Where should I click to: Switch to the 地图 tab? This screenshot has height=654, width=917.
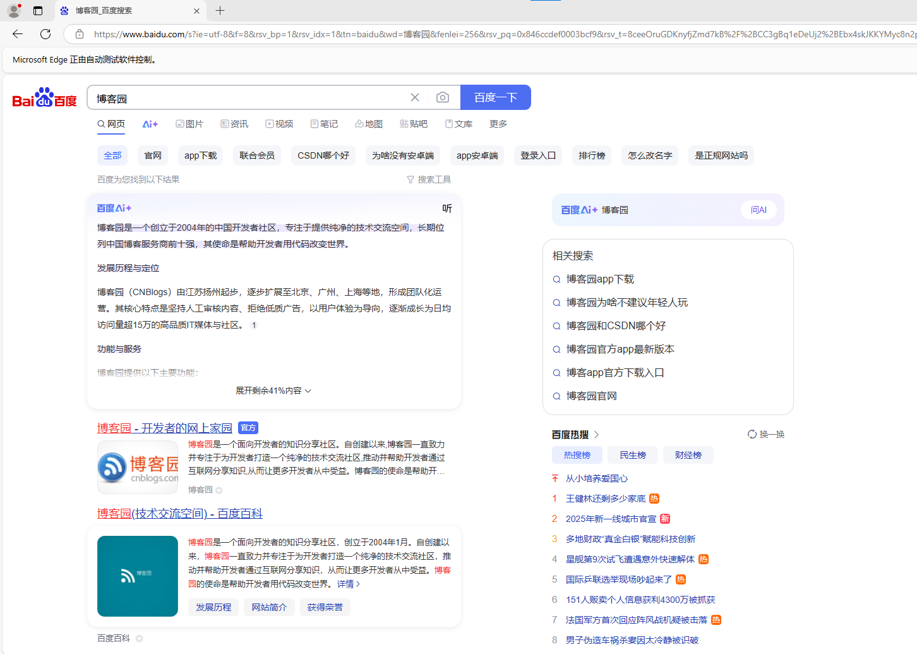369,124
